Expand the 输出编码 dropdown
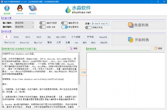167x110 pixels. coord(24,27)
